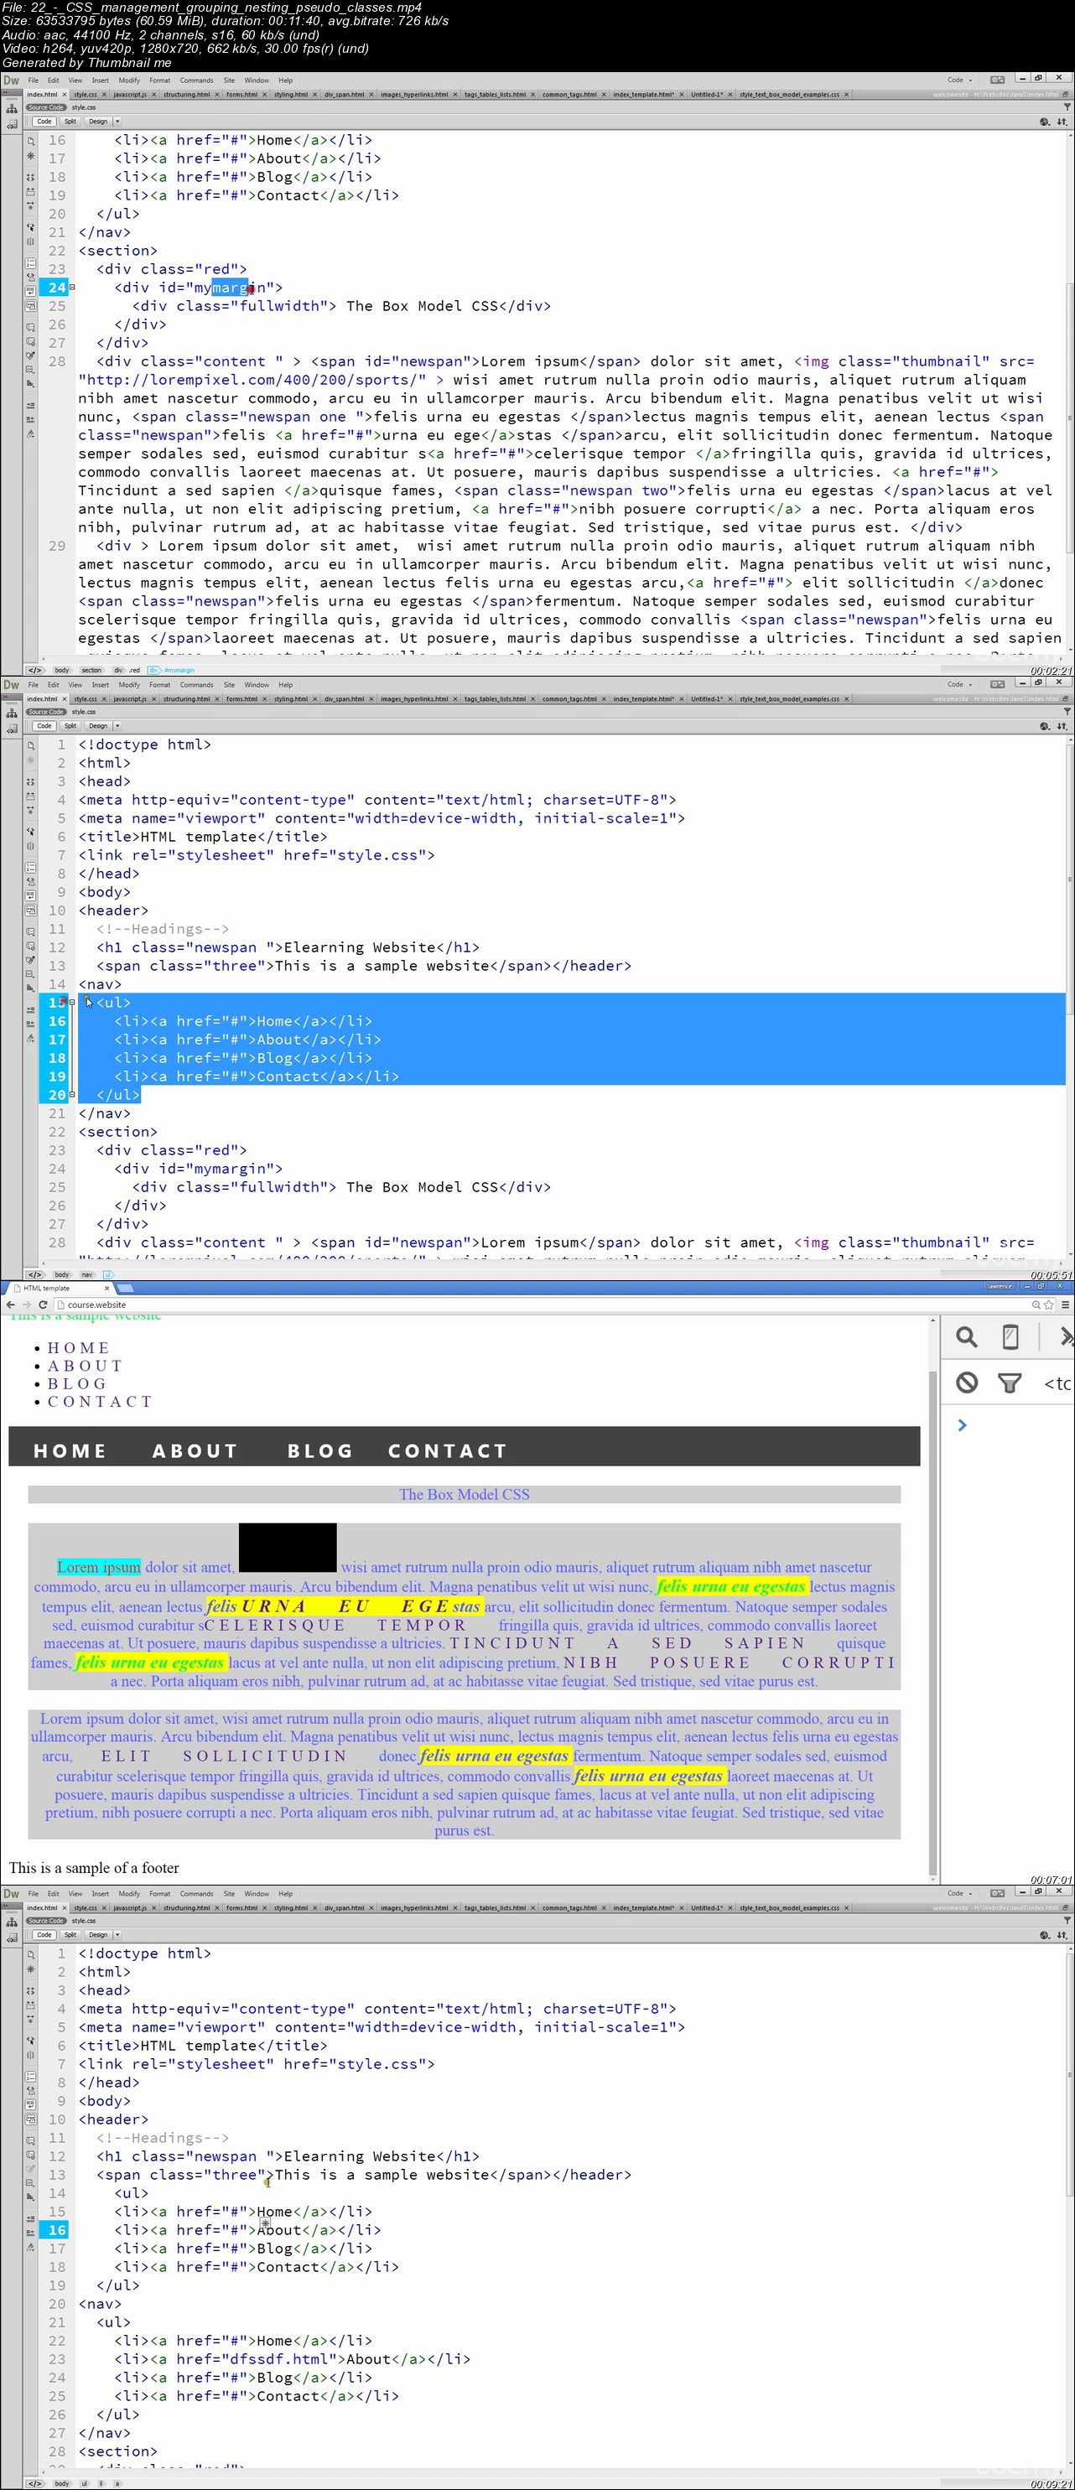1075x2490 pixels.
Task: Collapse code fold marker on line 24
Action: 72,287
